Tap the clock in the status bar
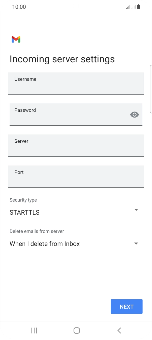The width and height of the screenshot is (152, 340). tap(19, 7)
